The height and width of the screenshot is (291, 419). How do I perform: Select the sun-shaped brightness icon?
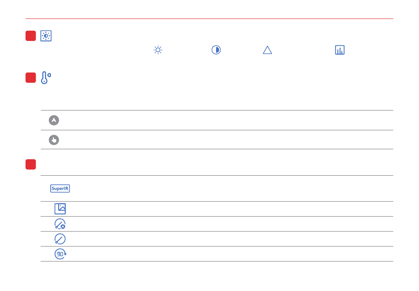click(x=158, y=50)
